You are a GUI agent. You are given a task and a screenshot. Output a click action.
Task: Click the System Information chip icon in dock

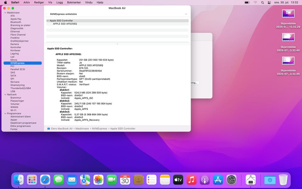click(251, 180)
